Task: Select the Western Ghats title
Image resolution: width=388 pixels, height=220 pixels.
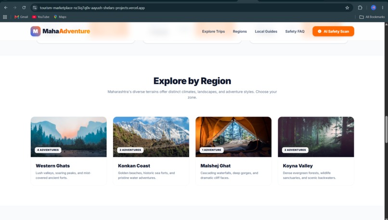Action: [x=52, y=166]
